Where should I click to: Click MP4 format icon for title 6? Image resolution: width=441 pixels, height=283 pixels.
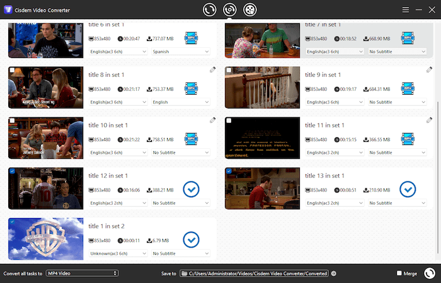(192, 38)
